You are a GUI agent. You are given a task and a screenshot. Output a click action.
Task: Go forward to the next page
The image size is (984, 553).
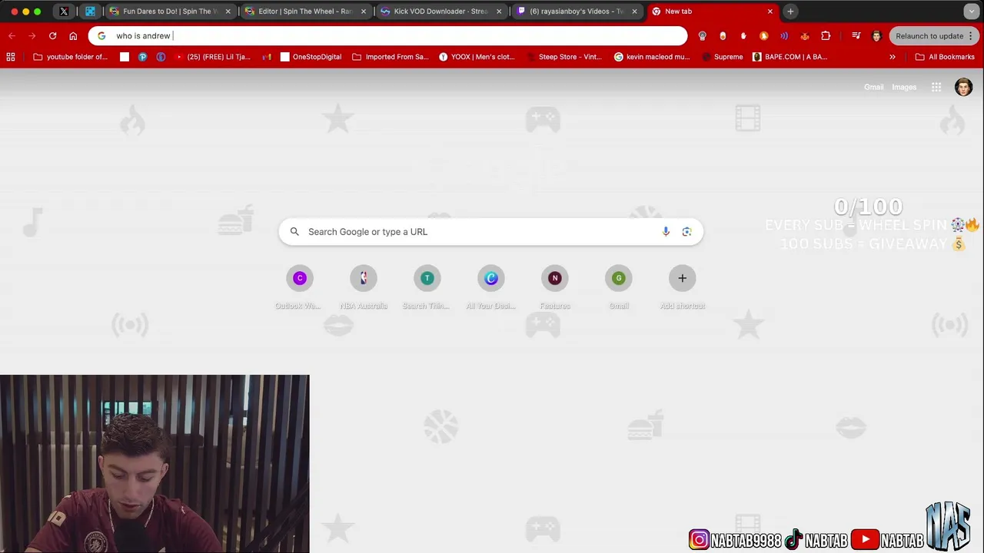pos(32,36)
